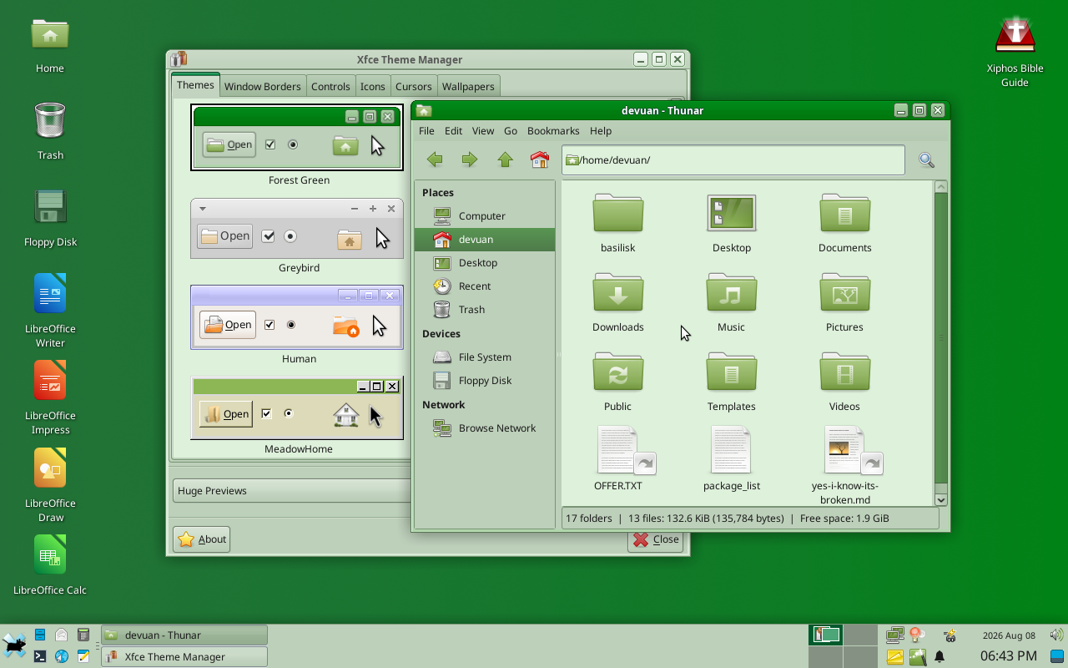The height and width of the screenshot is (668, 1068).
Task: Click the About button in Theme Manager
Action: point(202,539)
